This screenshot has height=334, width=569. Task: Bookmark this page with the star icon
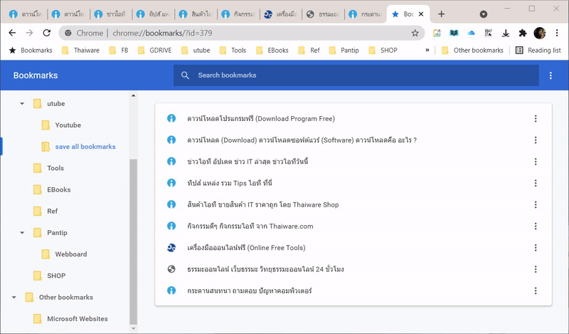(x=415, y=33)
